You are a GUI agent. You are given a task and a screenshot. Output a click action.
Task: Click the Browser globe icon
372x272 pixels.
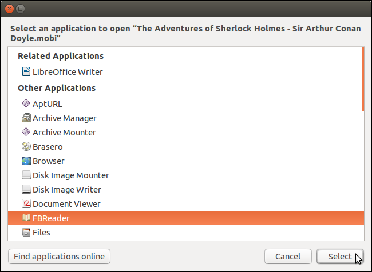click(x=26, y=161)
